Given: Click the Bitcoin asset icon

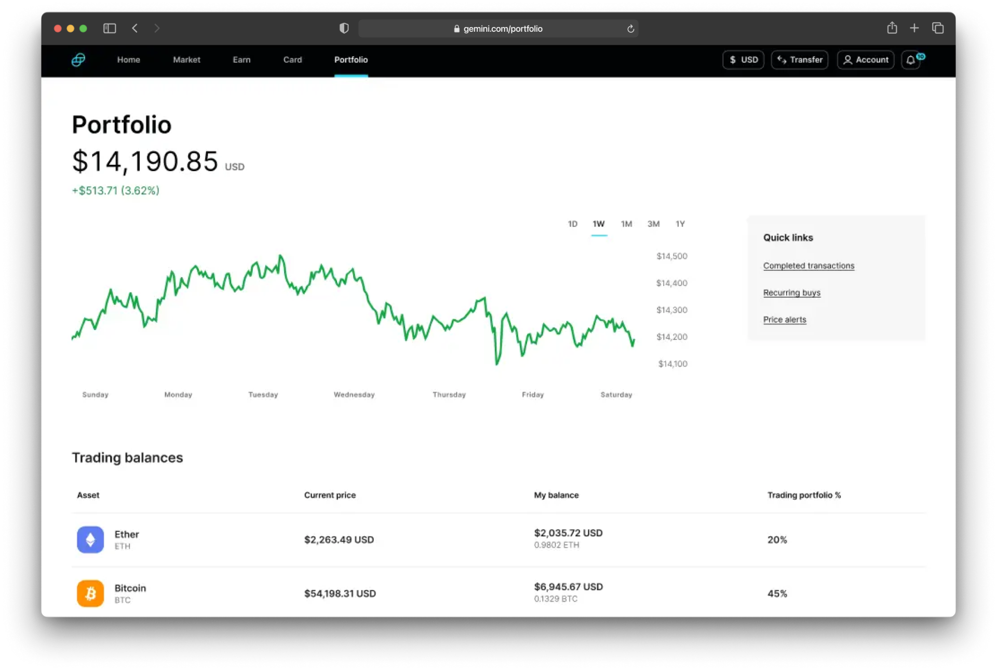Looking at the screenshot, I should [x=90, y=593].
